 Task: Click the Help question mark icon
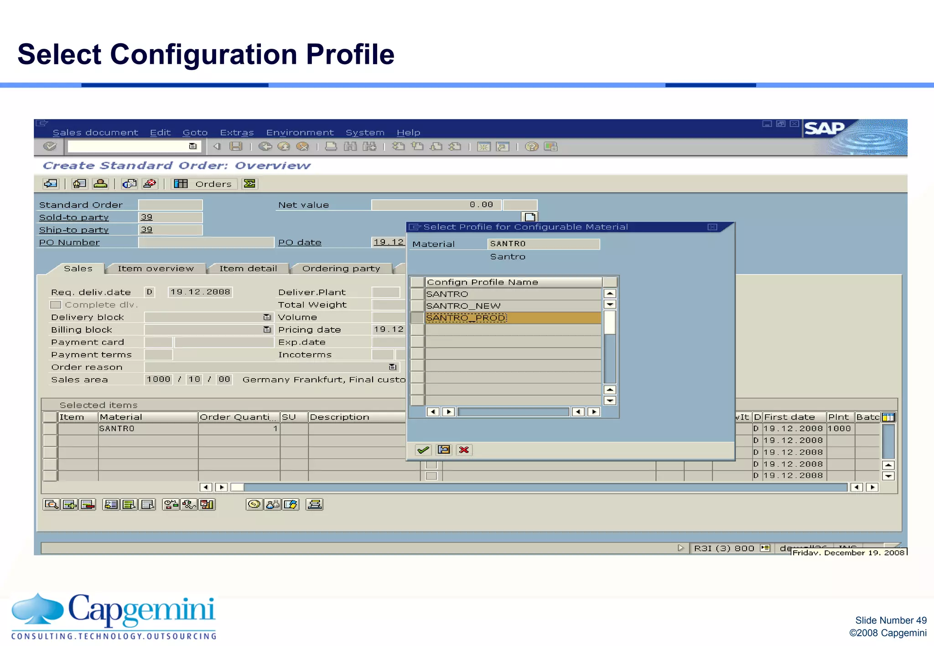click(x=531, y=146)
